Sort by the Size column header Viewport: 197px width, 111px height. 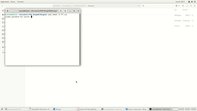click(x=175, y=10)
